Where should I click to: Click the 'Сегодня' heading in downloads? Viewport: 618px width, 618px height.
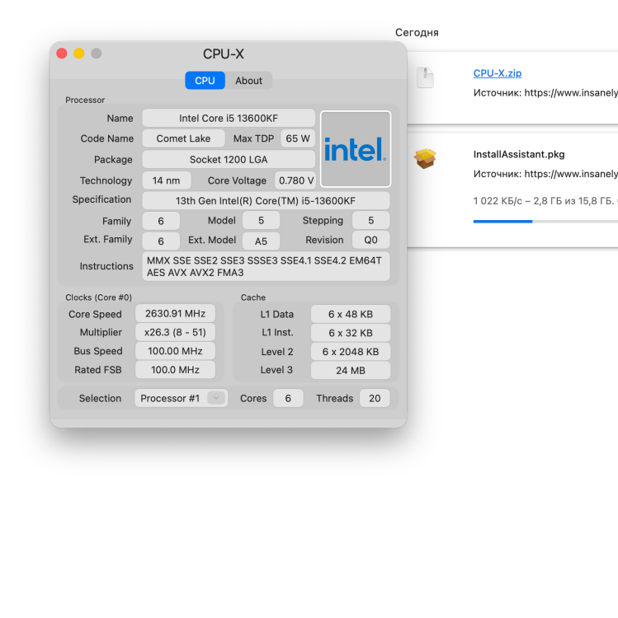click(x=417, y=32)
